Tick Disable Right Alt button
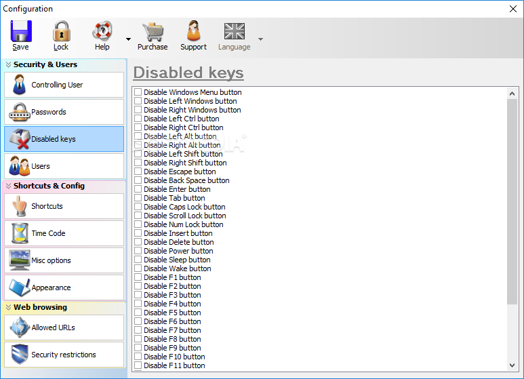 [x=138, y=144]
